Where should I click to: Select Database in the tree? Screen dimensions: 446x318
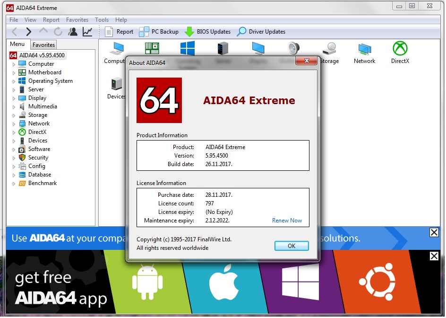click(x=40, y=175)
